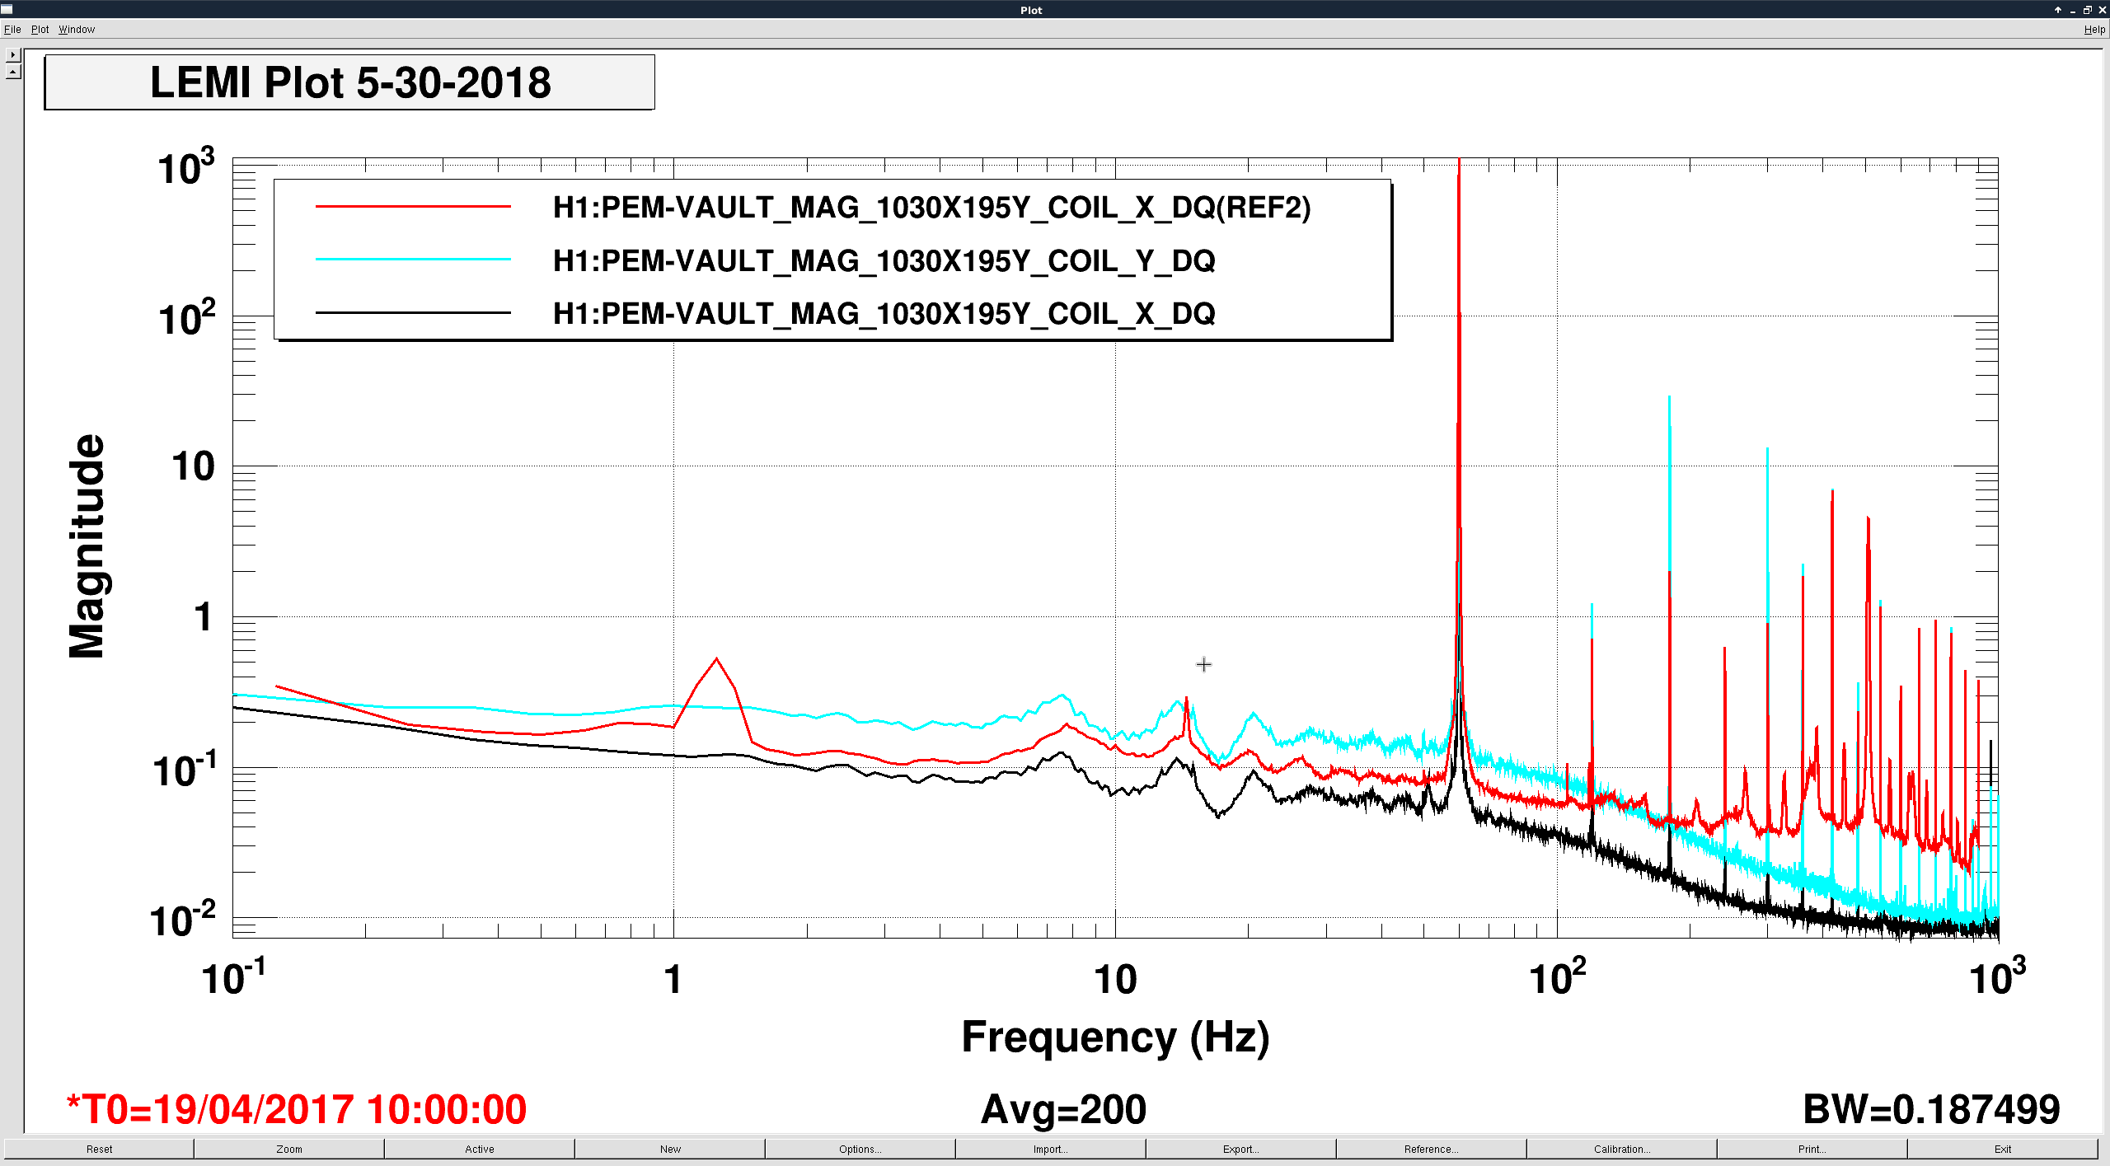Click the red COIL_X_DQ(REF2) legend line
This screenshot has height=1166, width=2110.
(x=413, y=206)
